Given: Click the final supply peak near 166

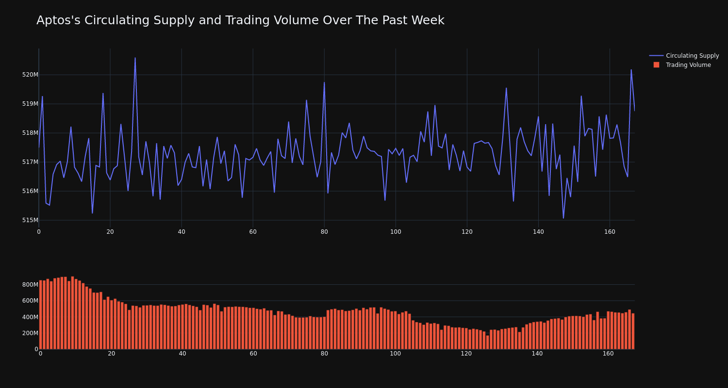Looking at the screenshot, I should [631, 70].
